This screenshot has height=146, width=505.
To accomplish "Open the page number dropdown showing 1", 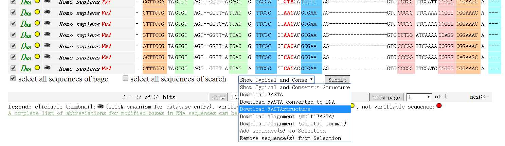I will click(419, 97).
